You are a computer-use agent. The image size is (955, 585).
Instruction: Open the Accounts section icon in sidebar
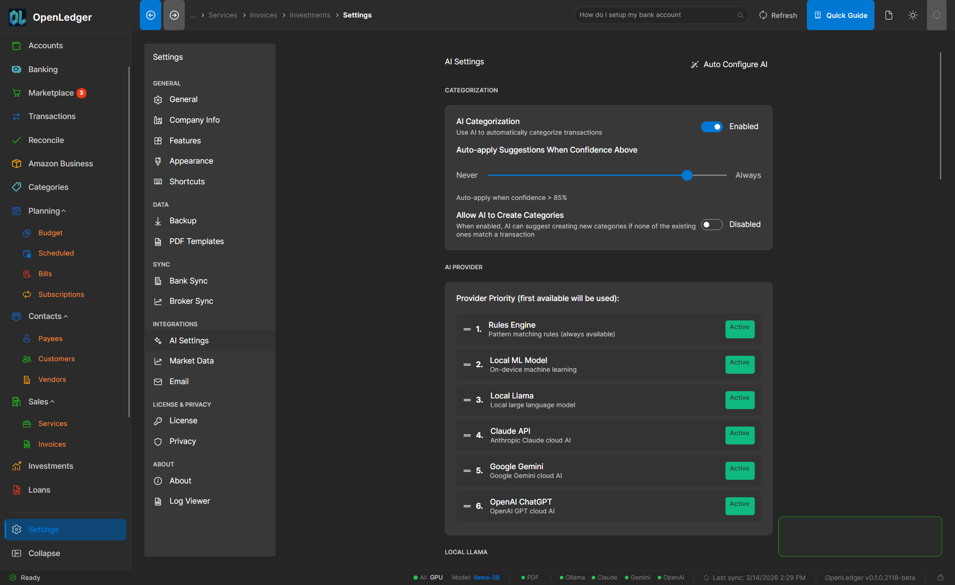[x=17, y=45]
